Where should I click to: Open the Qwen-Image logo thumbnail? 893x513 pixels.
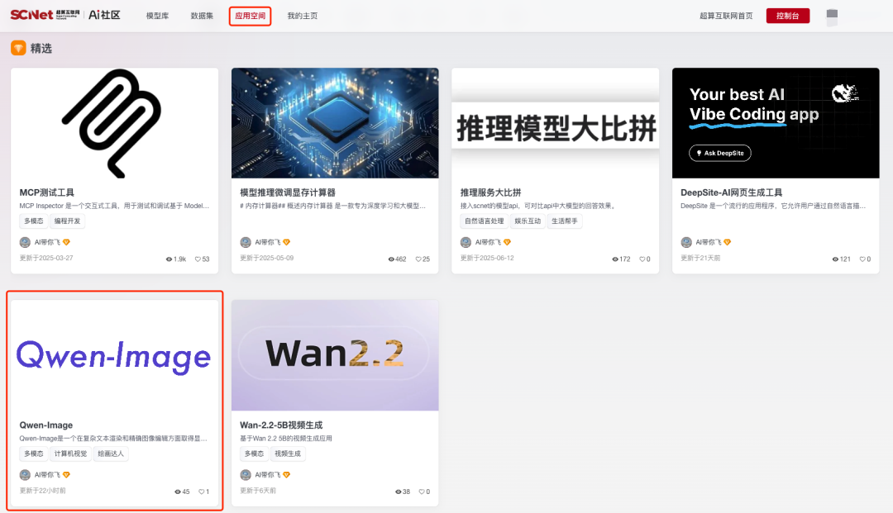[114, 355]
